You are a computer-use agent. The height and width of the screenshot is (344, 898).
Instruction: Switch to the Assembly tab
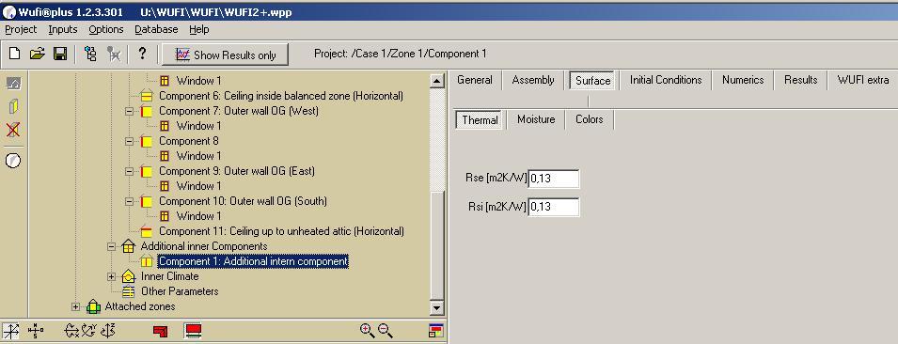[532, 80]
